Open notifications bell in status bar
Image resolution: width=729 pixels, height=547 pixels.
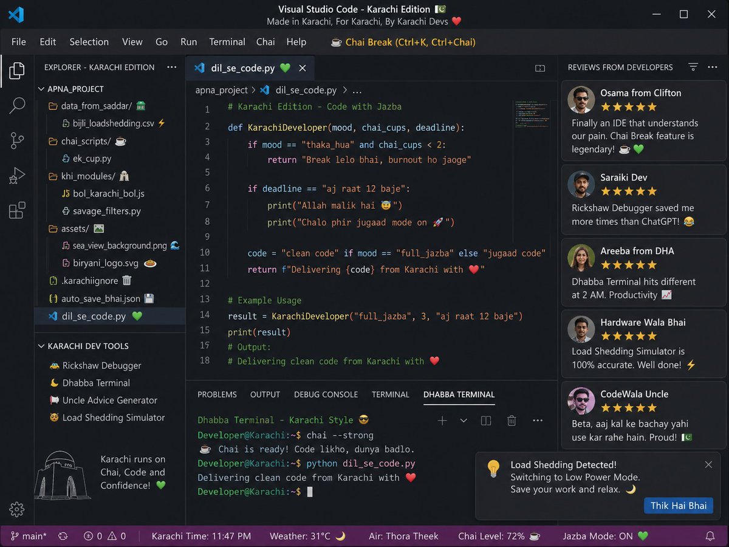tap(710, 536)
